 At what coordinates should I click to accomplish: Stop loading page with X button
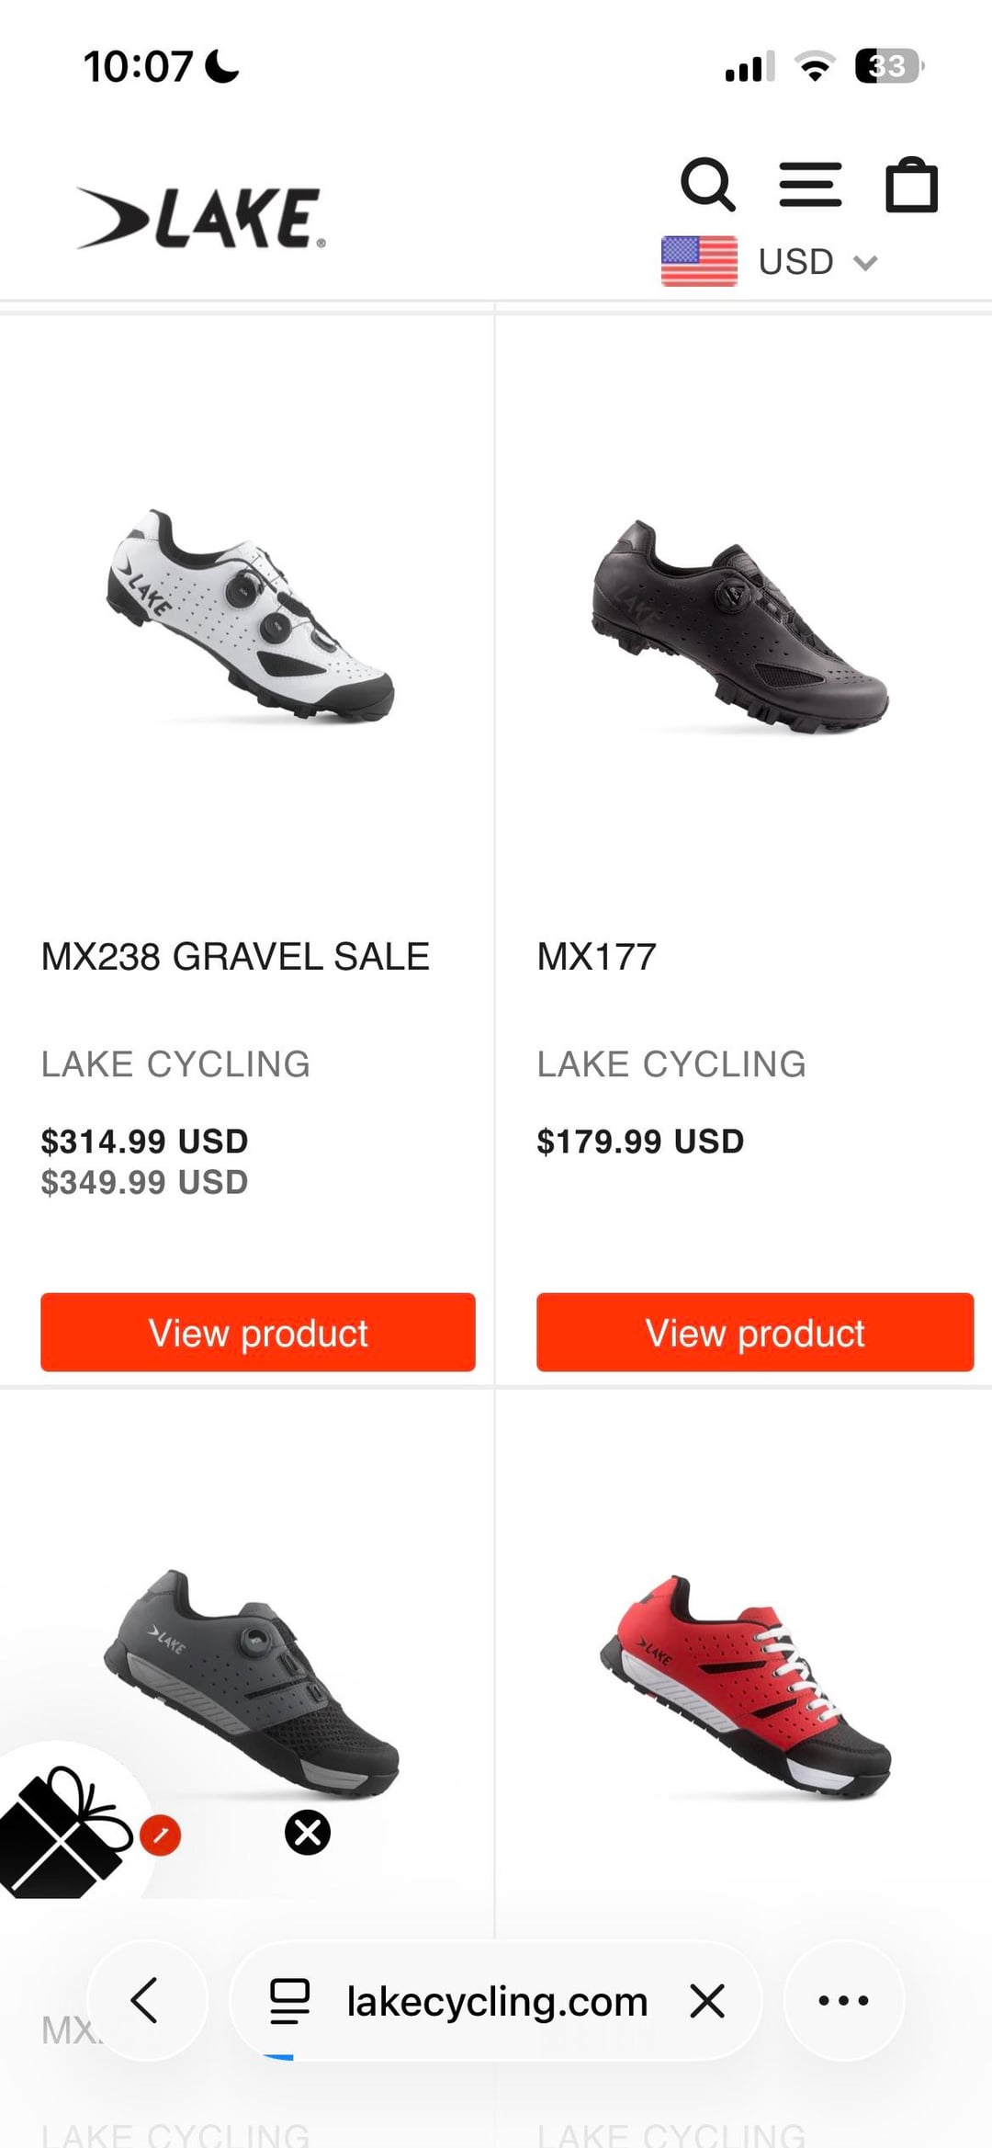tap(707, 2001)
